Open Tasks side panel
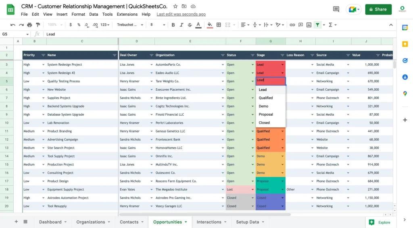The height and width of the screenshot is (228, 413). 405,60
